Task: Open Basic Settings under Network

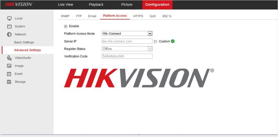Action: pos(24,42)
